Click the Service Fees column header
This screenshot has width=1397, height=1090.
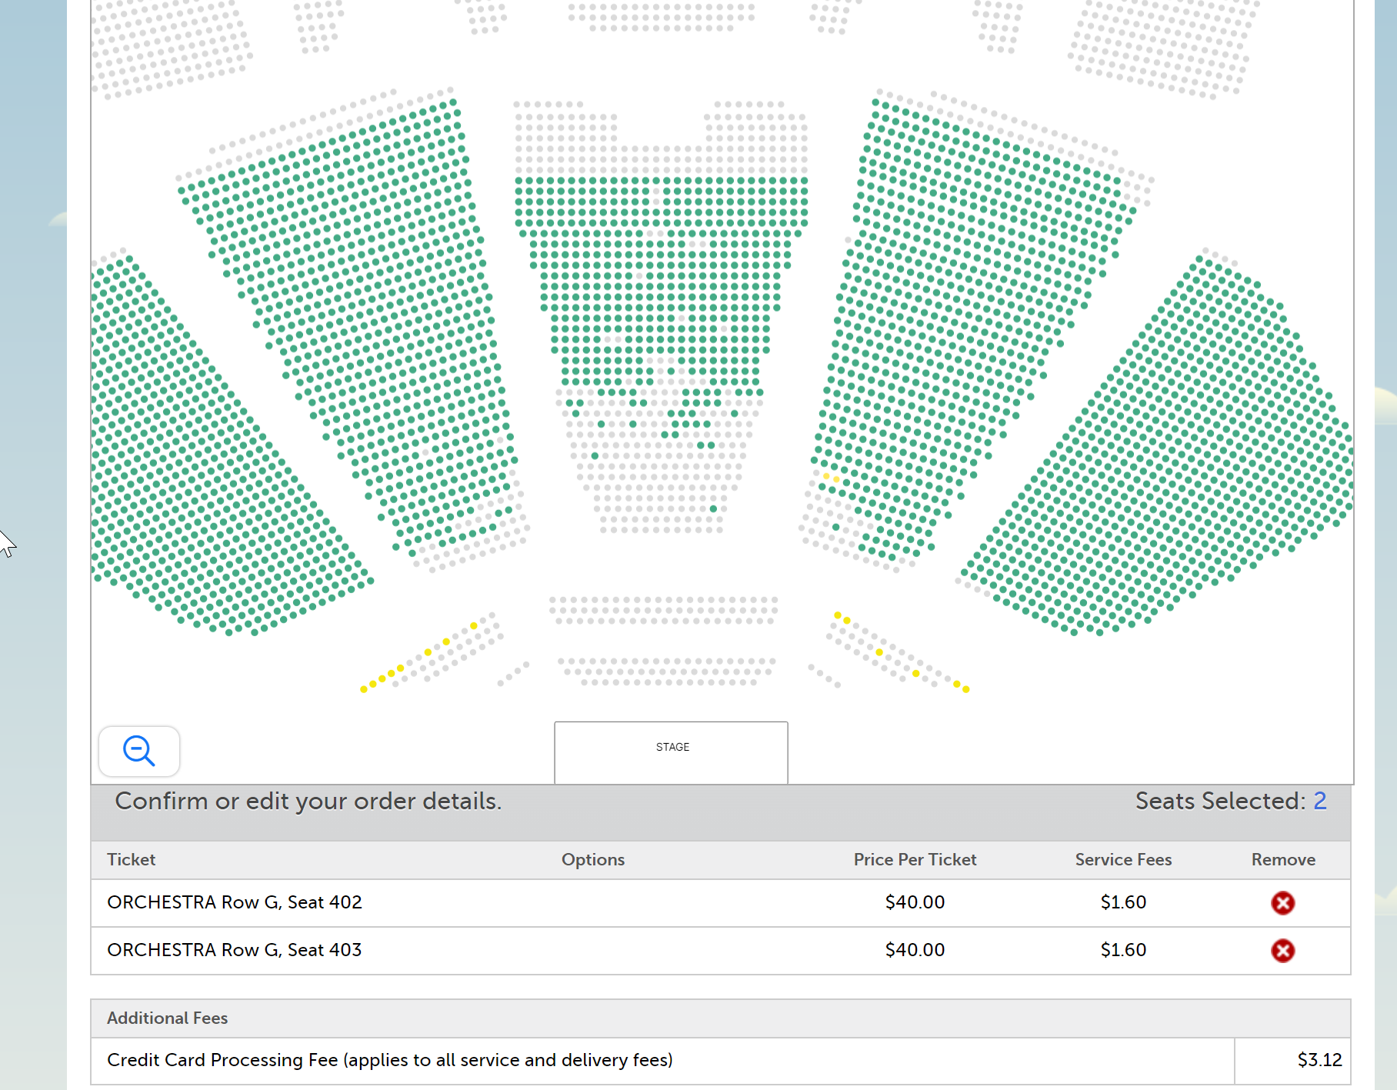(x=1123, y=859)
